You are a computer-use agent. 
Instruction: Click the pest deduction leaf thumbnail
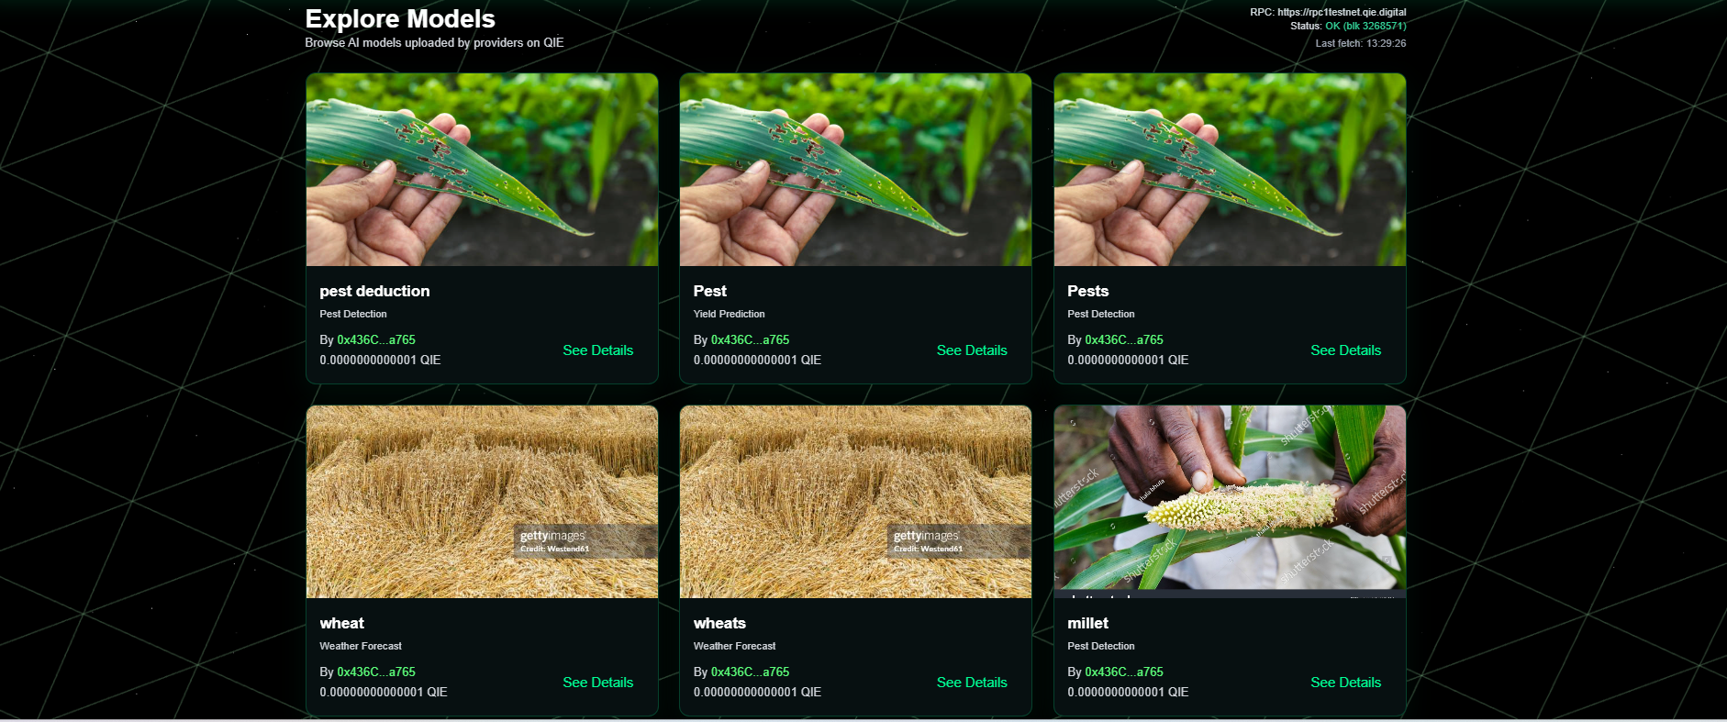coord(482,170)
